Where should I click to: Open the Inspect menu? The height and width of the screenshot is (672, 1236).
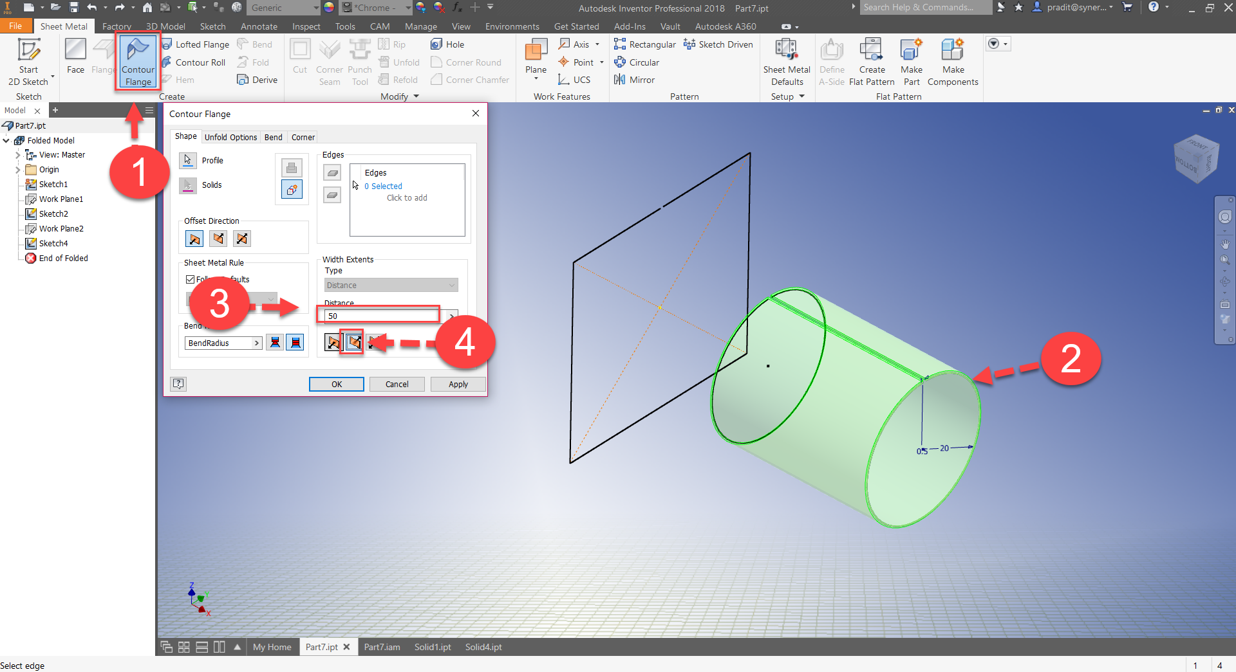tap(306, 26)
